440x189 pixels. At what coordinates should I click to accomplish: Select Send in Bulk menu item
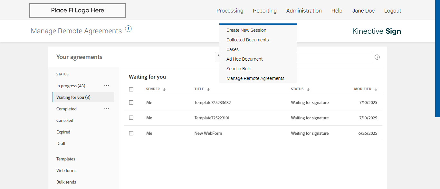click(239, 69)
